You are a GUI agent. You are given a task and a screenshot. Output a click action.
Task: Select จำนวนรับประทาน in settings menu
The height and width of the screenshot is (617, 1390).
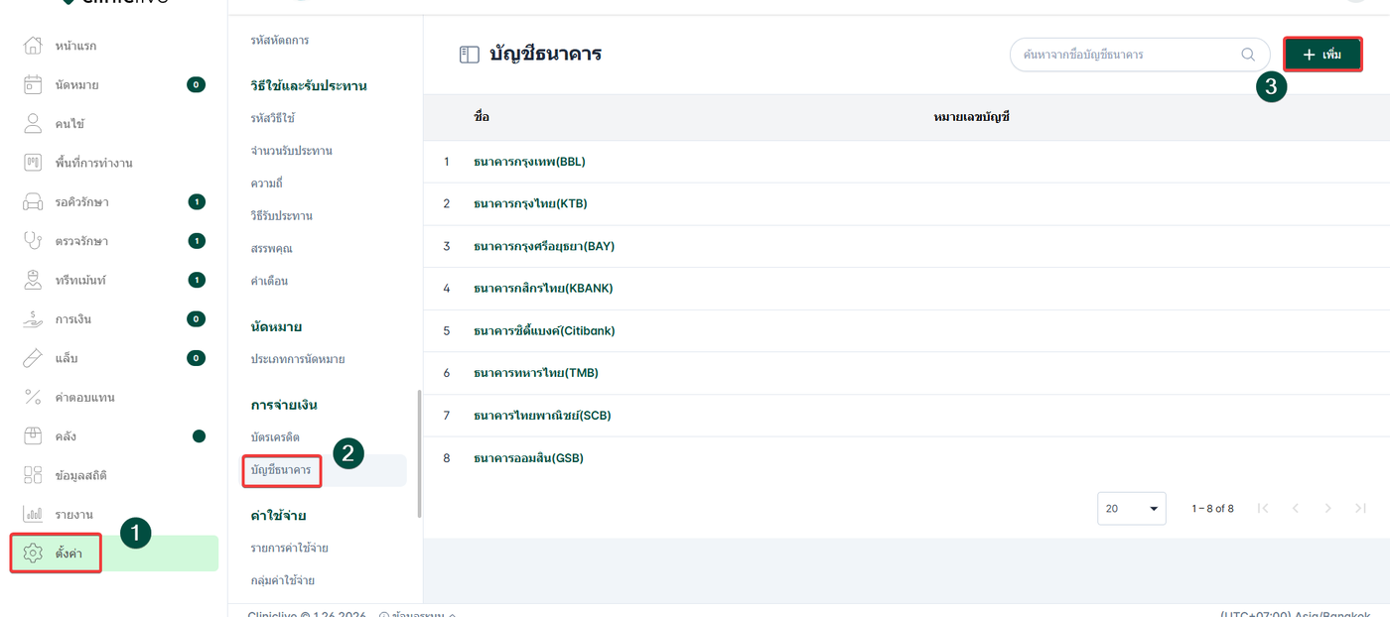tap(292, 151)
